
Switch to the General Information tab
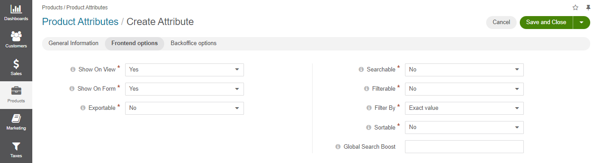pos(74,43)
